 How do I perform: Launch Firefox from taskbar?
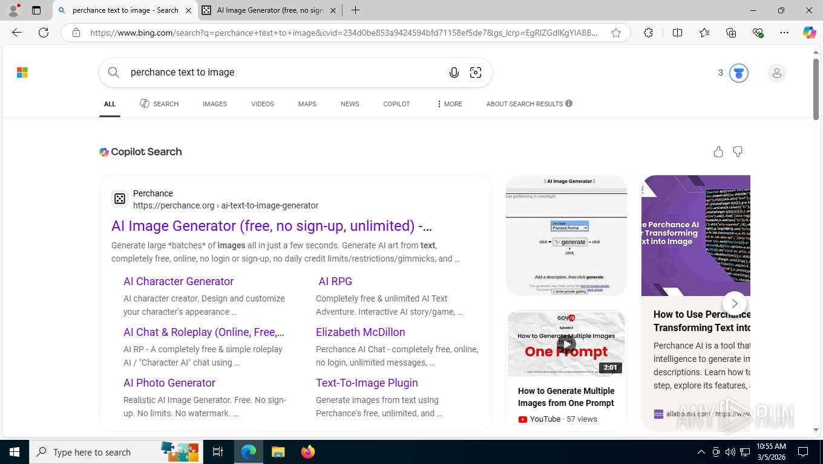click(307, 452)
